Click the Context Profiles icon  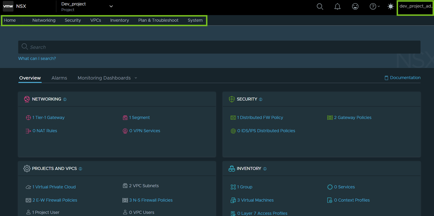pyautogui.click(x=330, y=200)
